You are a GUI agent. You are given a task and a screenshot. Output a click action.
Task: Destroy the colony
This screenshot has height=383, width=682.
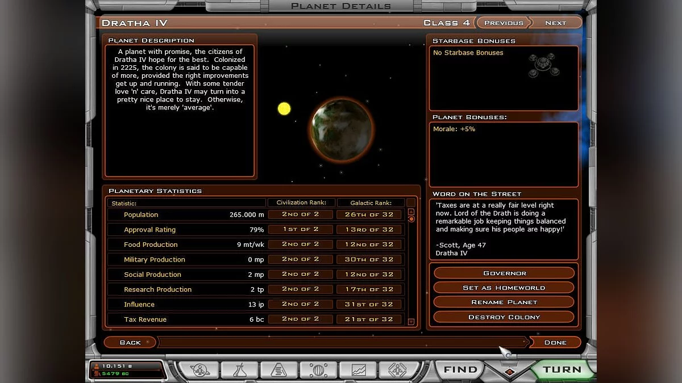(x=503, y=317)
